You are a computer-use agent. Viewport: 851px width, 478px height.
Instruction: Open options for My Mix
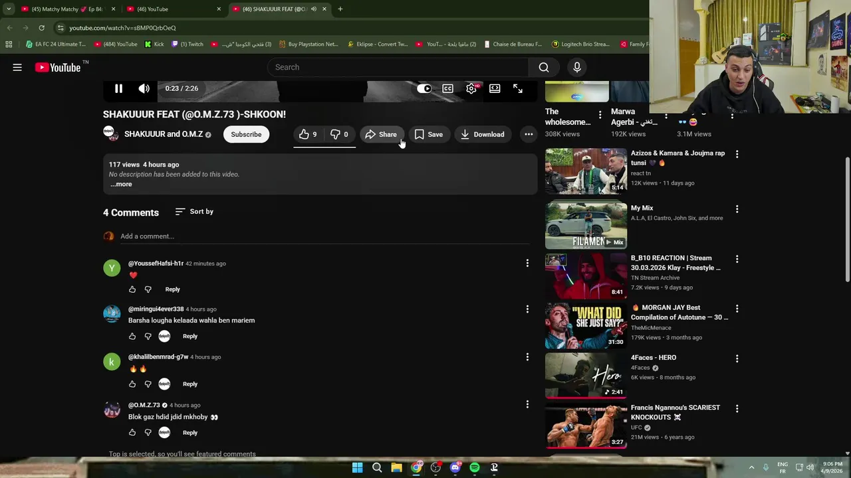tap(737, 208)
